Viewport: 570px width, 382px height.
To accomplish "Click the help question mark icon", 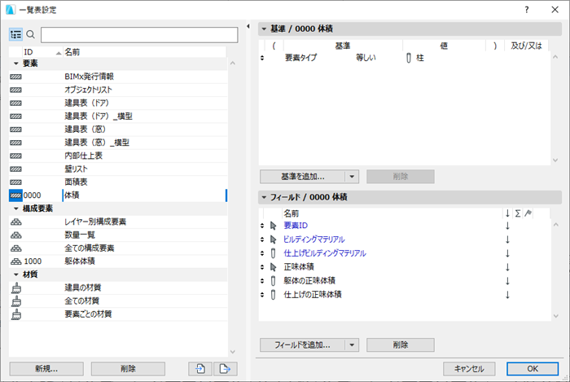I will (526, 10).
